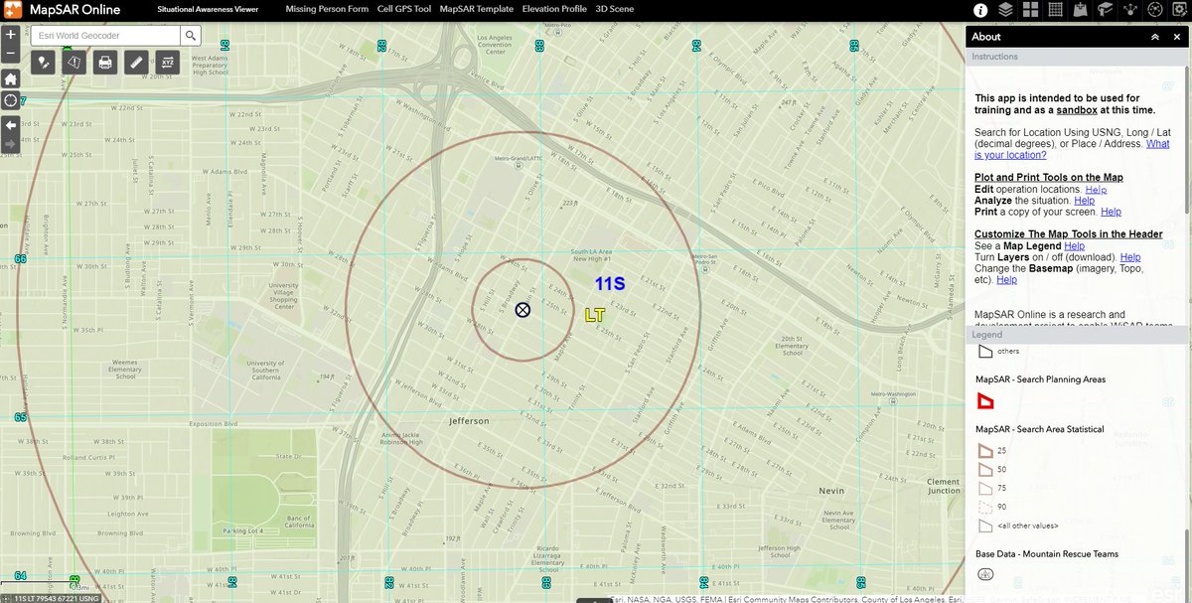The image size is (1192, 603).
Task: Click the 50 statistical area legend swatch
Action: pyautogui.click(x=985, y=469)
